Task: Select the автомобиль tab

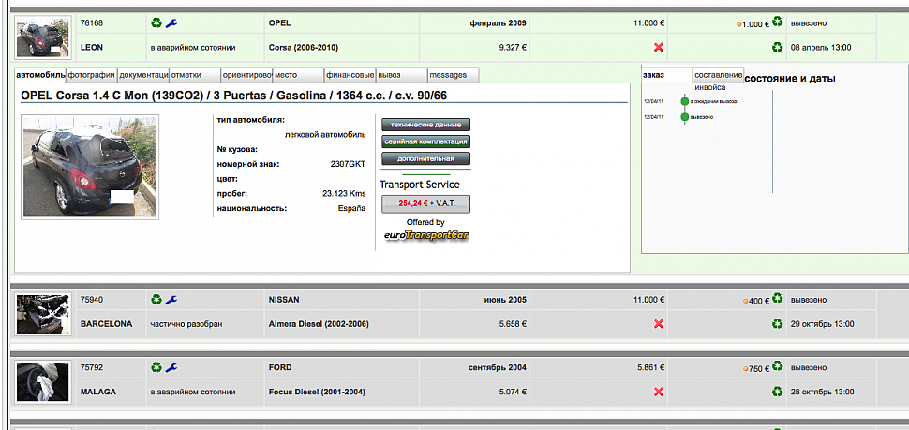Action: (40, 75)
